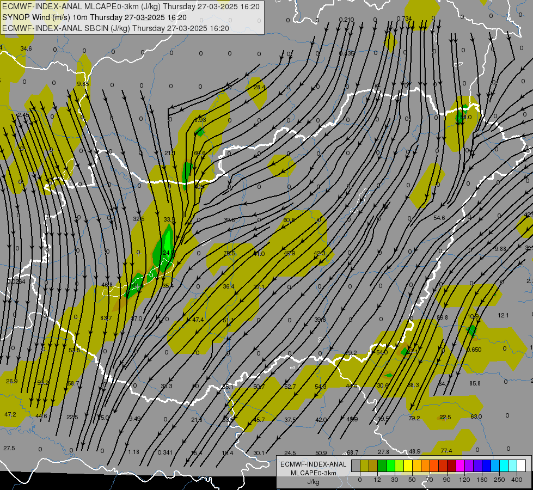This screenshot has width=533, height=490.
Task: Click the MLCAPE0-3km title line in header
Action: (131, 7)
